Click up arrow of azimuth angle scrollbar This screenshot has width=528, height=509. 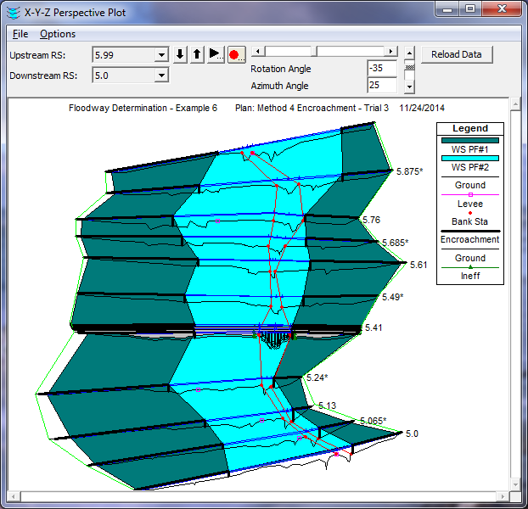point(409,53)
